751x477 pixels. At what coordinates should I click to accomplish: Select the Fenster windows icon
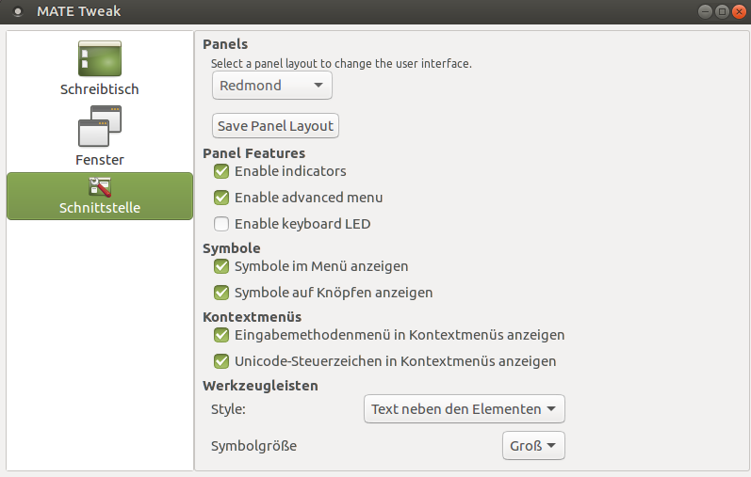click(x=100, y=126)
